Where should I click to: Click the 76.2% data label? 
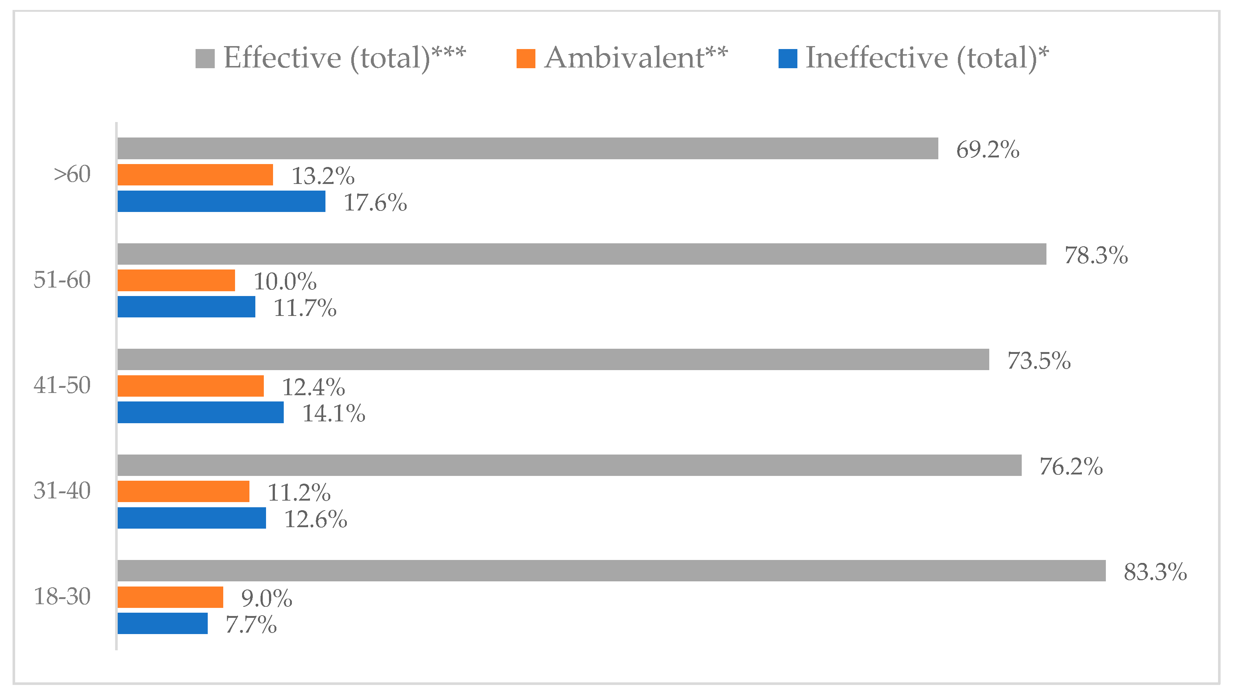click(1071, 467)
